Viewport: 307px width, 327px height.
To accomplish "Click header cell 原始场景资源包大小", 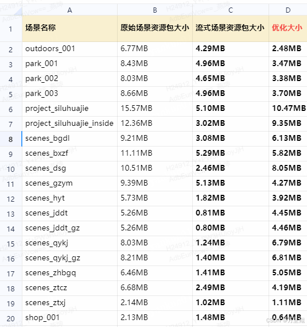I will pos(155,29).
